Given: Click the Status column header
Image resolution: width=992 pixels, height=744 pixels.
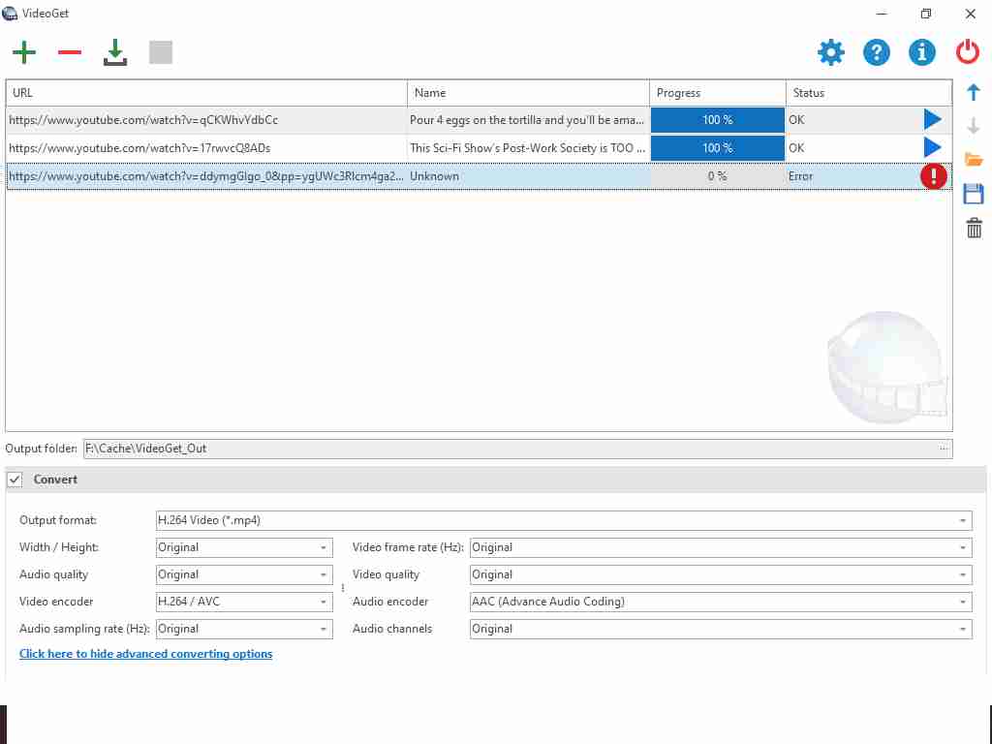Looking at the screenshot, I should (869, 93).
